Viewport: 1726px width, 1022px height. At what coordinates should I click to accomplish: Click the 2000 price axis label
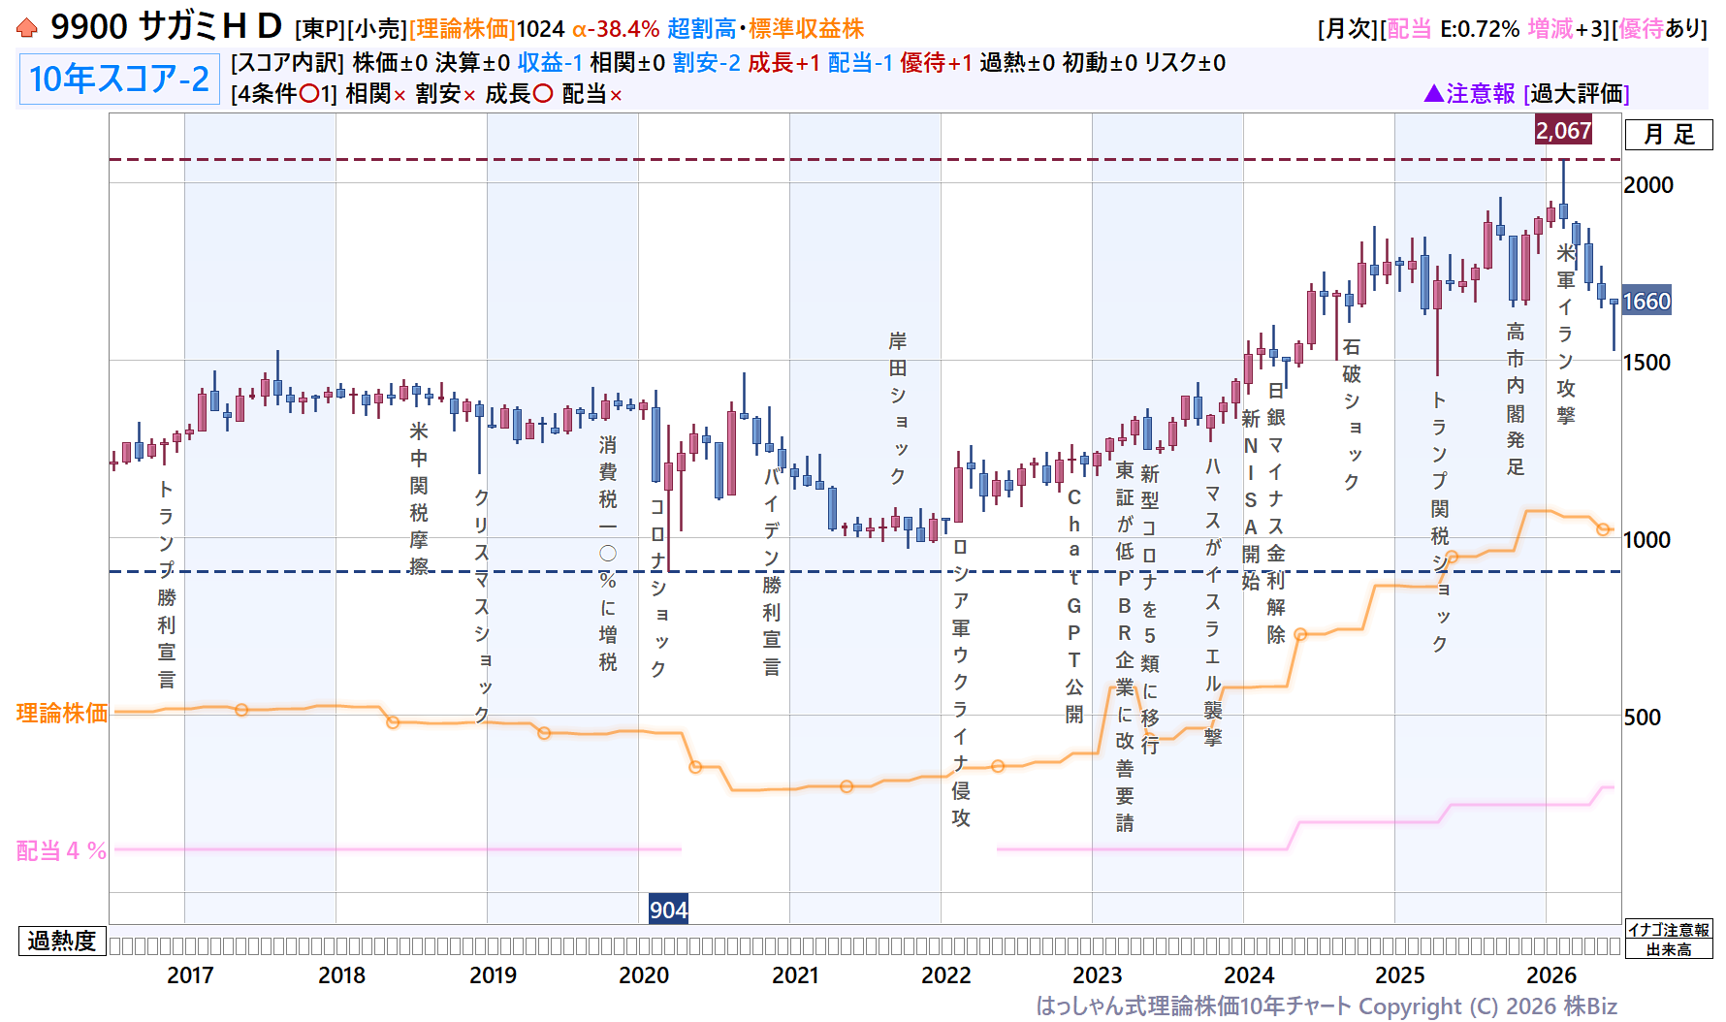[1648, 185]
